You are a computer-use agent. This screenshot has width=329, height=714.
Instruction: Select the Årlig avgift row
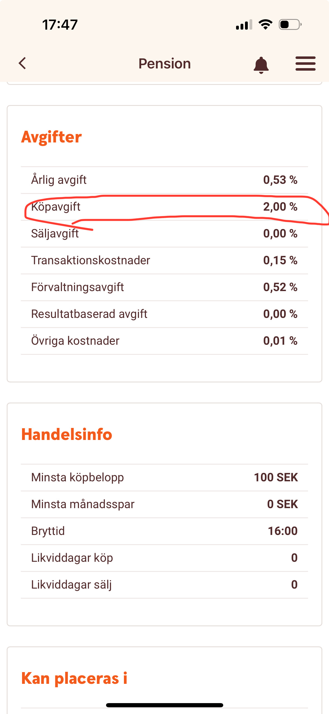pyautogui.click(x=164, y=180)
